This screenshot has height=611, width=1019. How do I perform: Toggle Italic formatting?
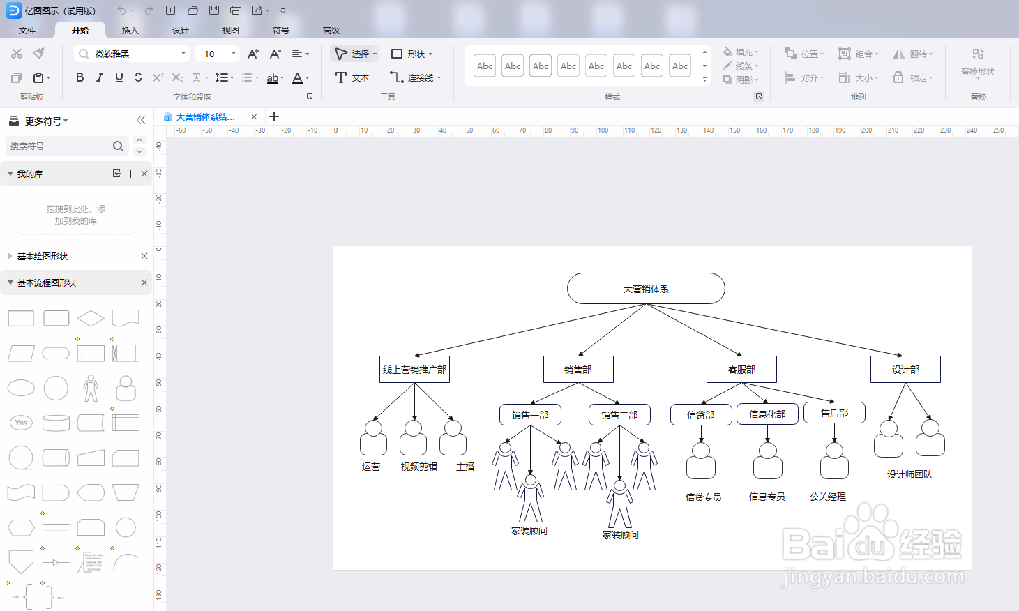click(x=99, y=77)
